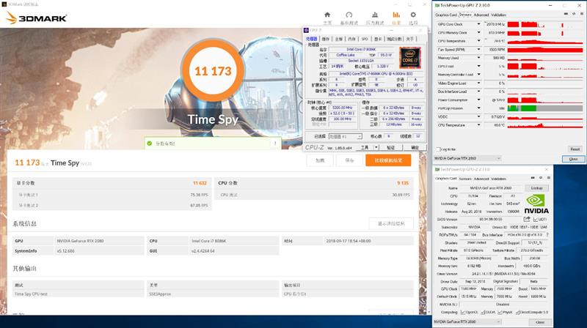Click the GPU-Z menu icon in Sensors window
The width and height of the screenshot is (587, 328).
tap(581, 14)
